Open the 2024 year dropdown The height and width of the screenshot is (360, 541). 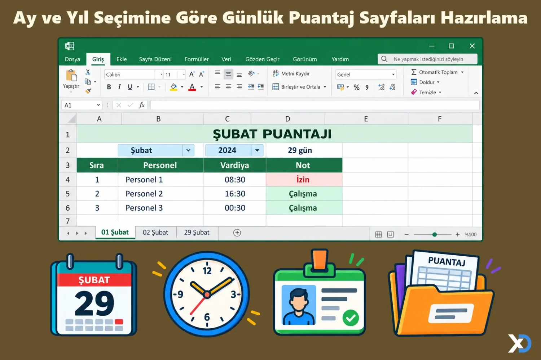(257, 150)
